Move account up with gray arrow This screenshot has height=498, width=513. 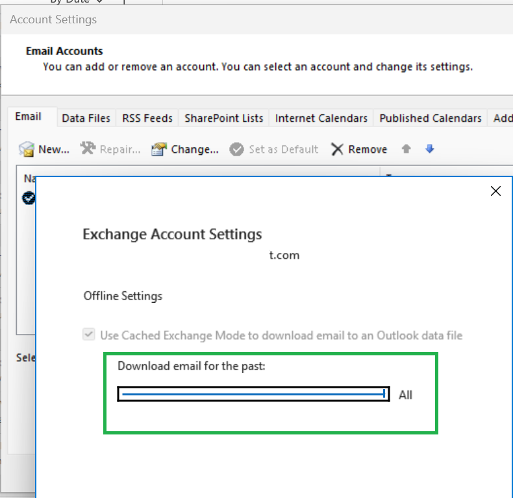tap(406, 149)
